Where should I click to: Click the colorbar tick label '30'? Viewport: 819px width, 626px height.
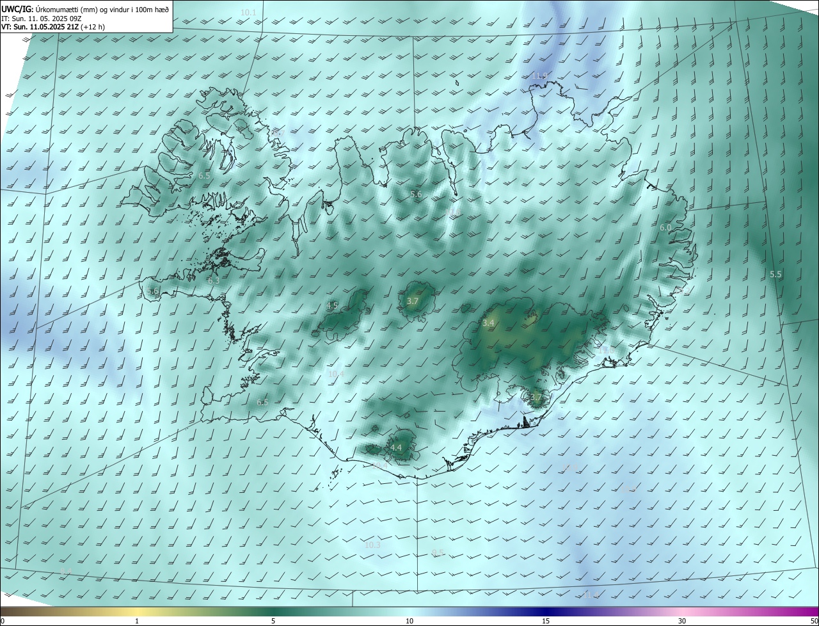click(682, 621)
